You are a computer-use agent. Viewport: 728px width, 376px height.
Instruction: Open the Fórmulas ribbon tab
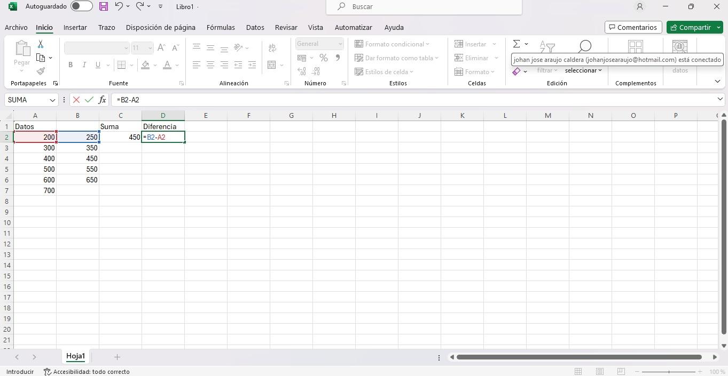(221, 27)
